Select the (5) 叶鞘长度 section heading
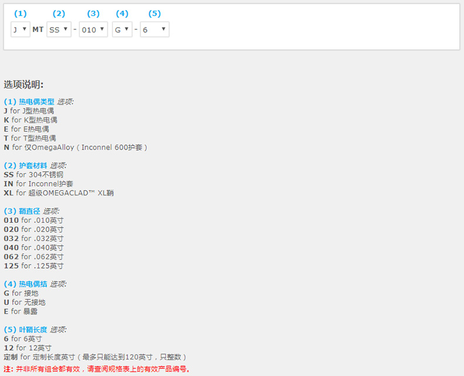464x376 pixels. pyautogui.click(x=25, y=330)
